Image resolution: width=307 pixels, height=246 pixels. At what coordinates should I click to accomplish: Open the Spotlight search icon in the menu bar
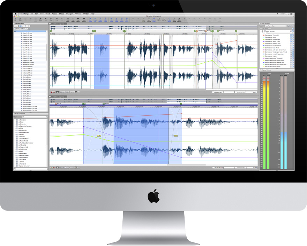(287, 14)
